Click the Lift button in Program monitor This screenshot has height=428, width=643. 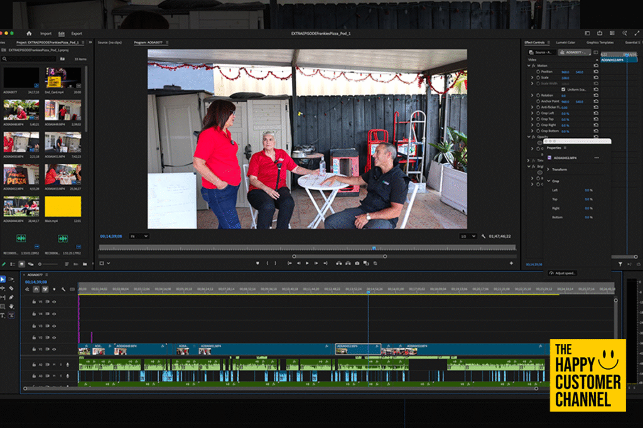(339, 263)
